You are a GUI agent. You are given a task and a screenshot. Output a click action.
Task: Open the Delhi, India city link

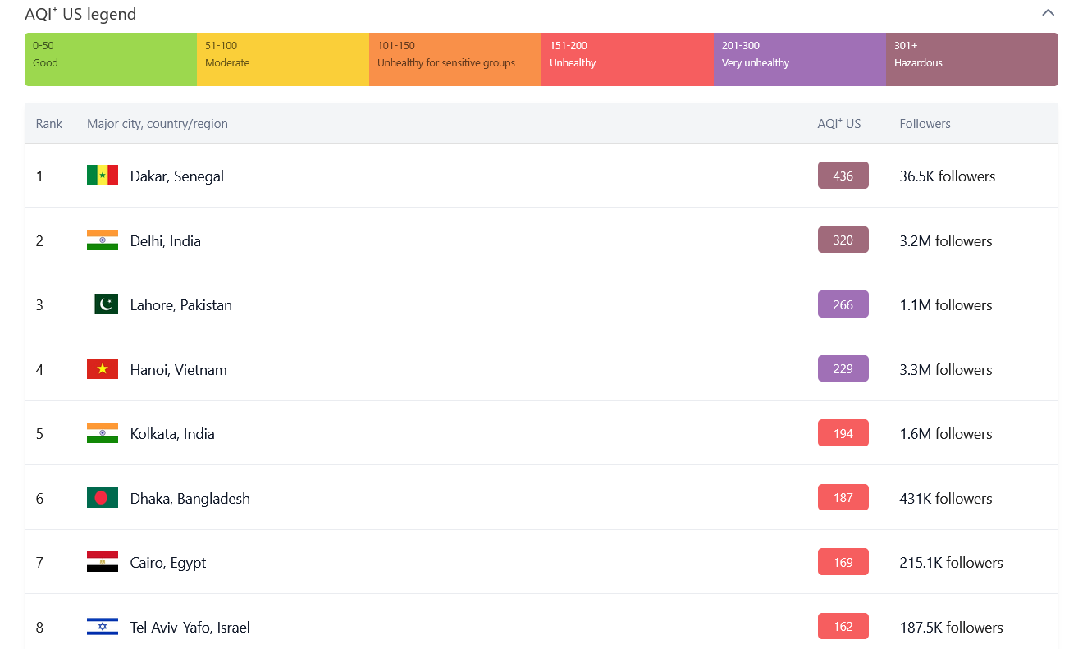coord(166,241)
